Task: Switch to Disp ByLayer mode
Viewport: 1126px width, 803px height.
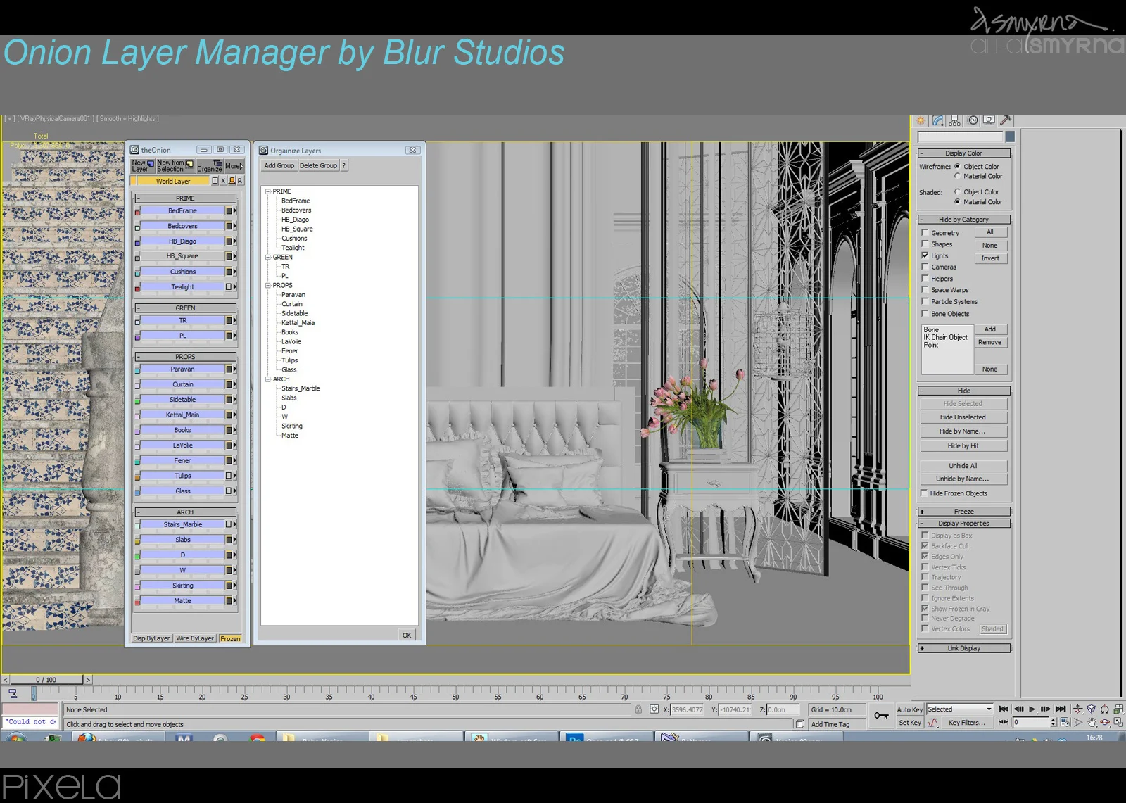Action: click(151, 638)
